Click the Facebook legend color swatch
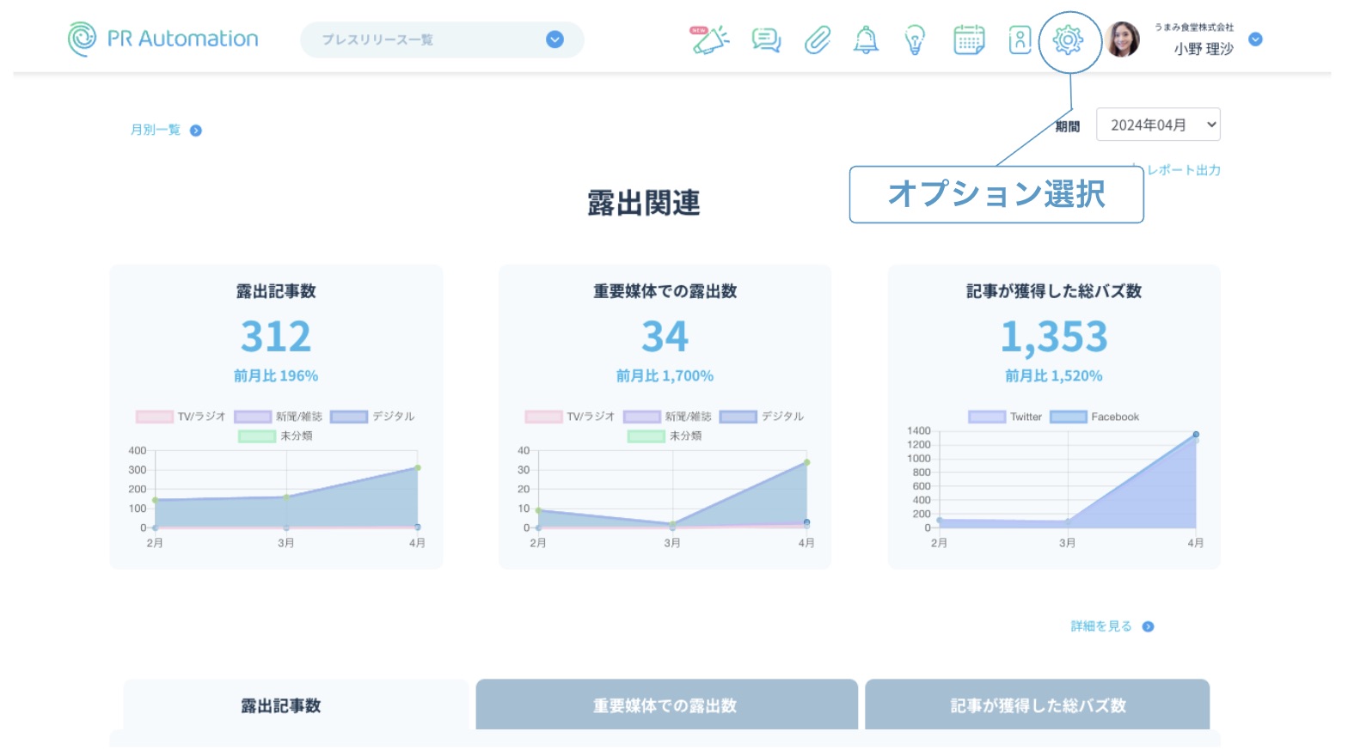 tap(1069, 417)
